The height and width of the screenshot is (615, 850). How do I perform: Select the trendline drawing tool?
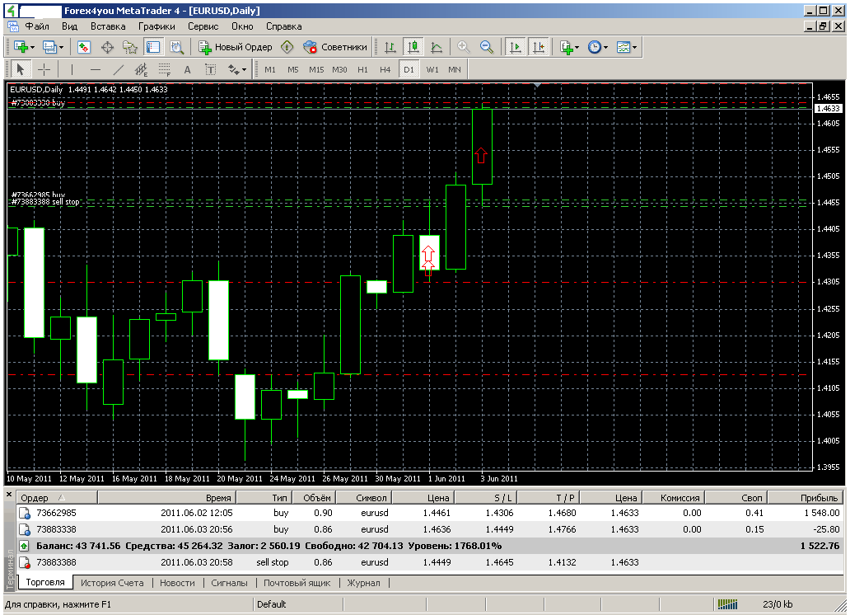118,69
